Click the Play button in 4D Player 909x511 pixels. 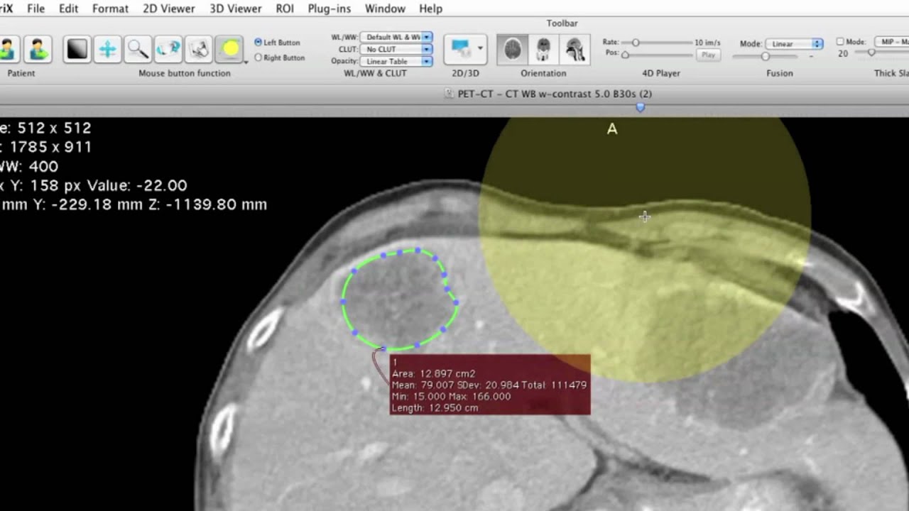click(707, 55)
